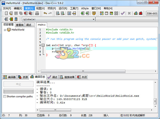Click the Open file toolbar icon
Image resolution: width=160 pixels, height=119 pixels.
[x=11, y=13]
